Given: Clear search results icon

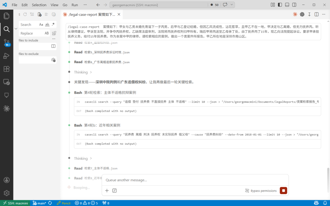Looking at the screenshot, I should coord(32,14).
